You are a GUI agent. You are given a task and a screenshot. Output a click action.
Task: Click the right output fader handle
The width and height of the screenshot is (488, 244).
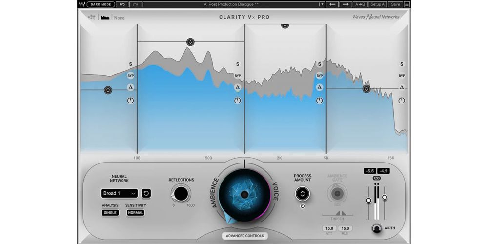coord(385,197)
